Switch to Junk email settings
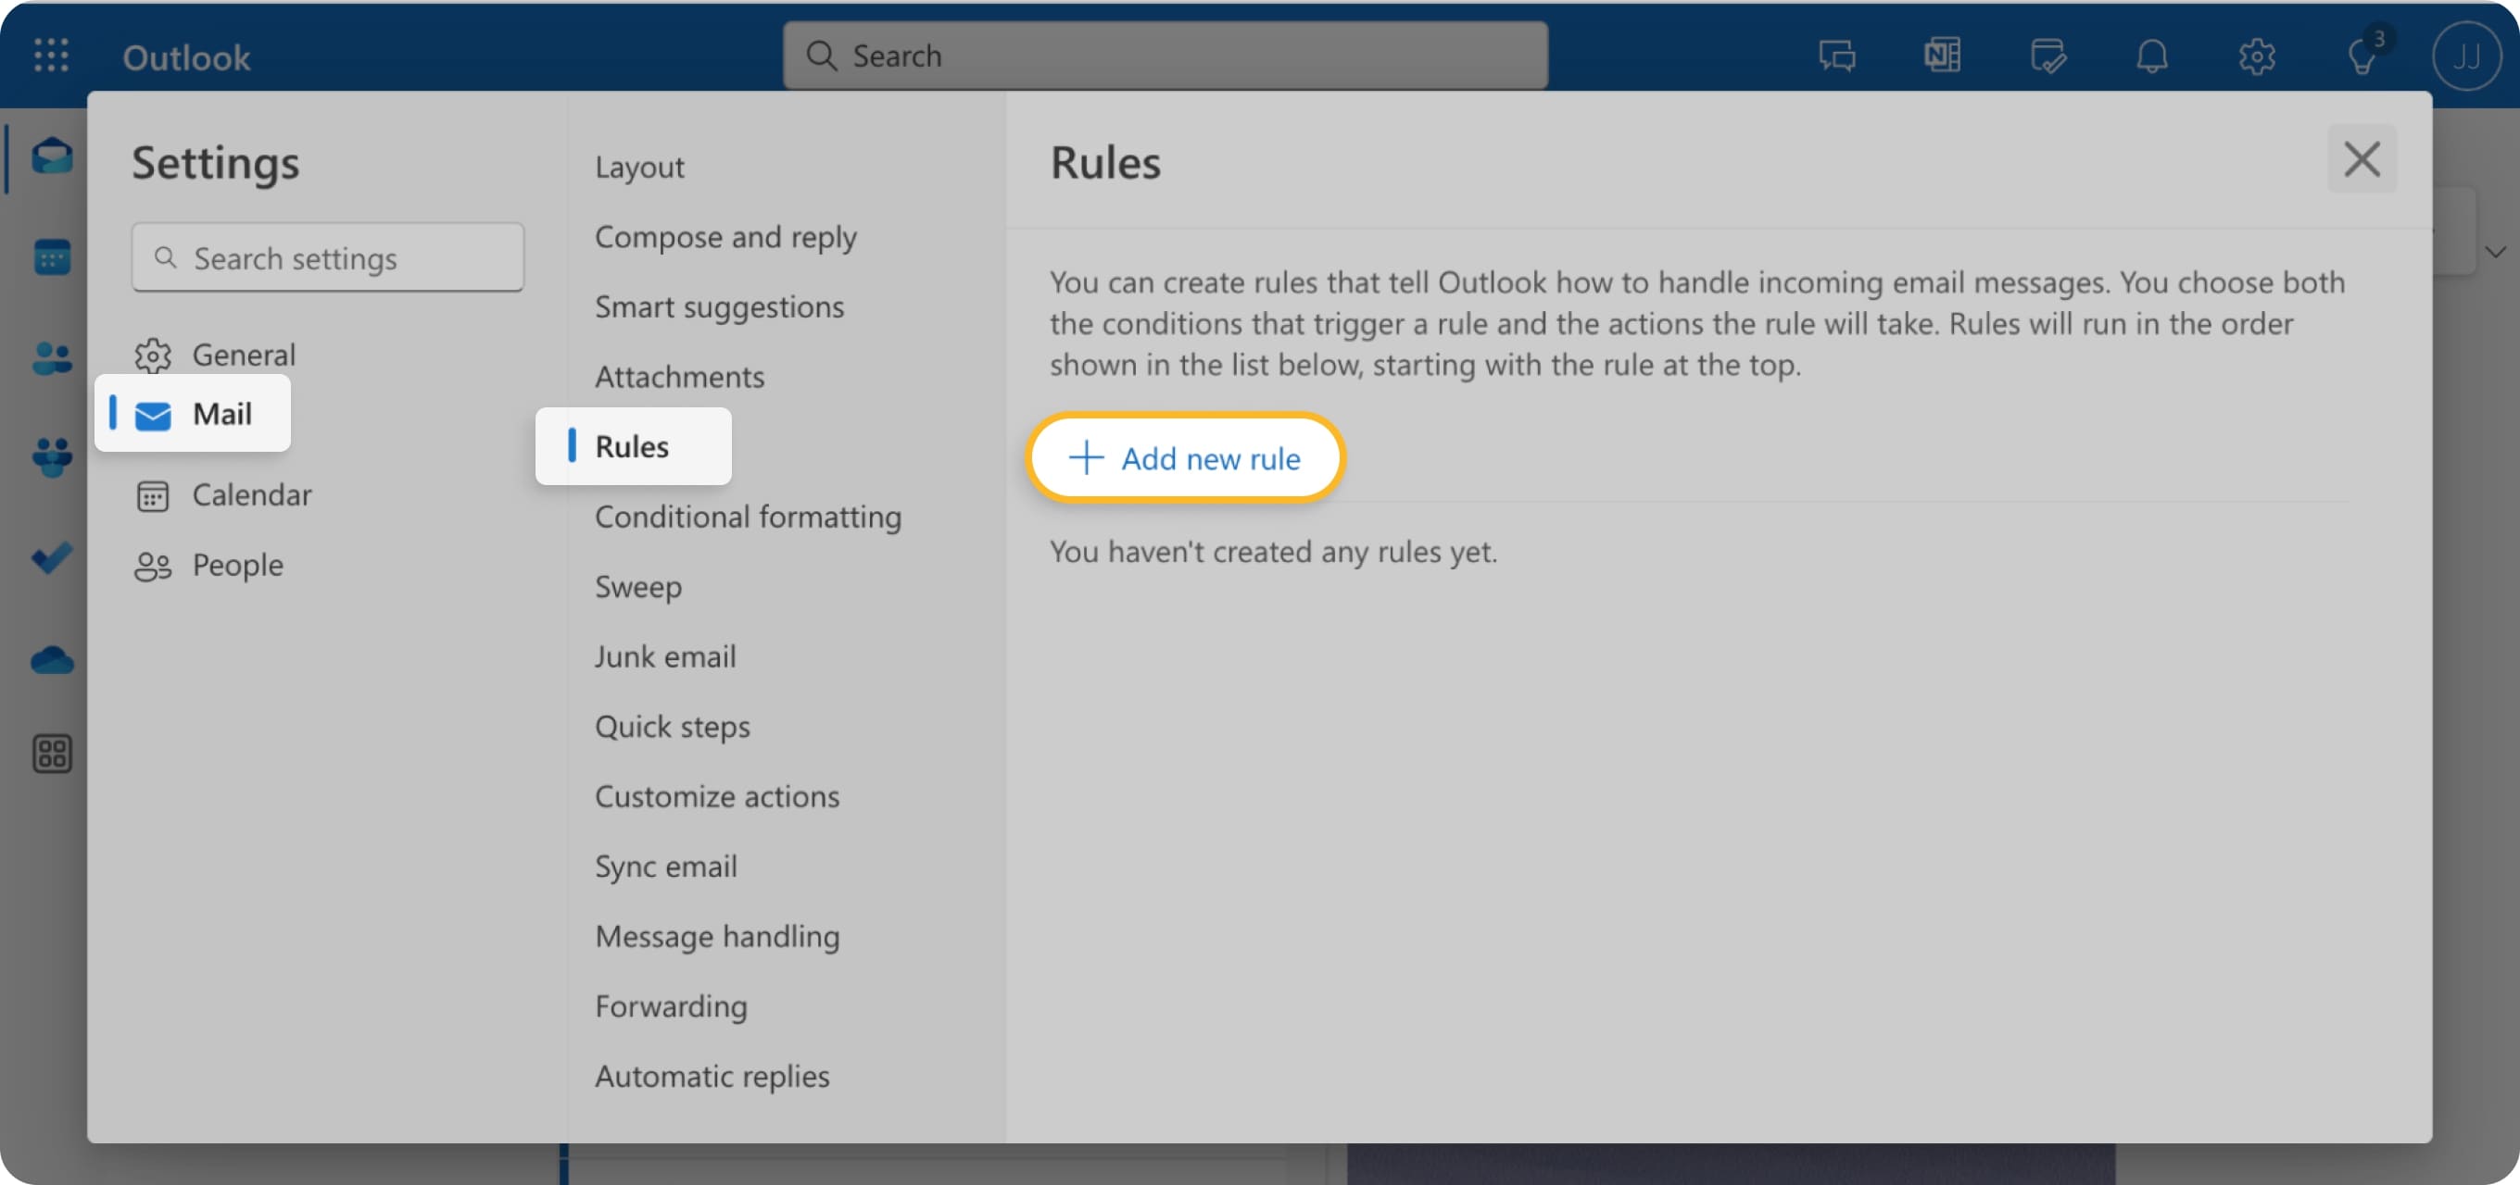The image size is (2520, 1185). 665,656
